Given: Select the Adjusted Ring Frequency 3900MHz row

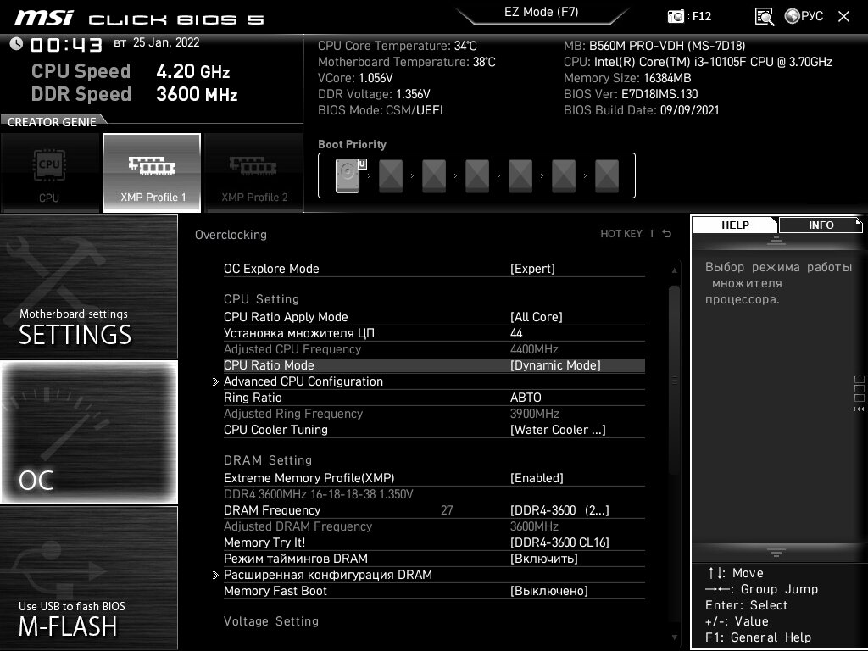Looking at the screenshot, I should click(434, 414).
